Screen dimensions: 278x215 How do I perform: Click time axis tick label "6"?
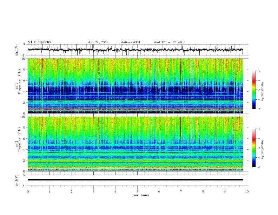coord(159,191)
